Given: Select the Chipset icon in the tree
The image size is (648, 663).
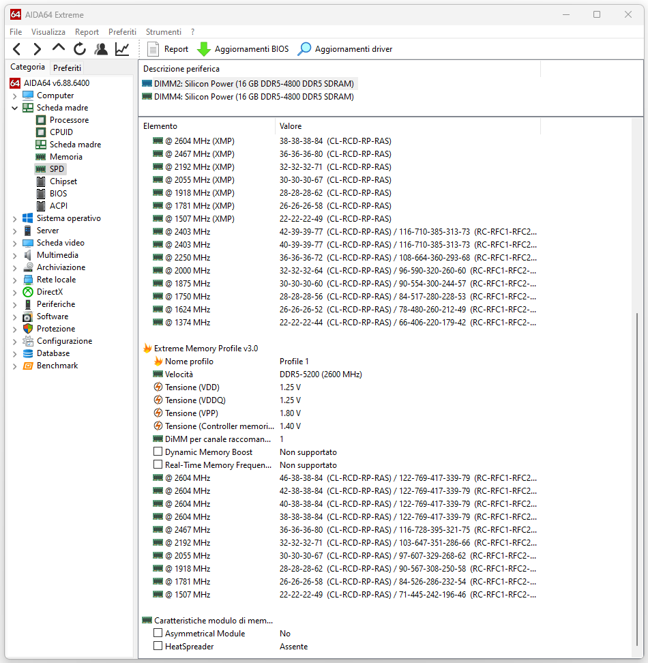Looking at the screenshot, I should 40,181.
